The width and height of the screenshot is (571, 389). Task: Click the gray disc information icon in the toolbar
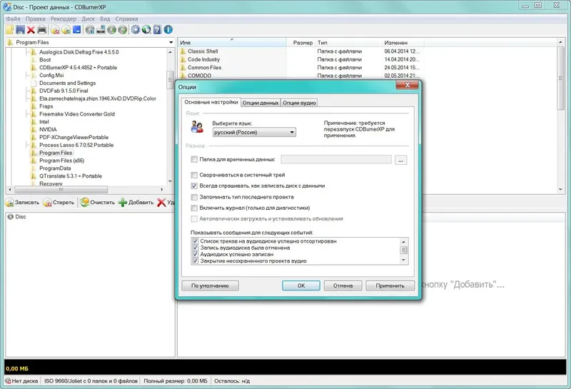point(90,30)
